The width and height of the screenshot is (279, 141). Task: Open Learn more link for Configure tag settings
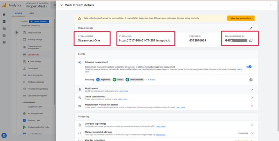(x=160, y=126)
